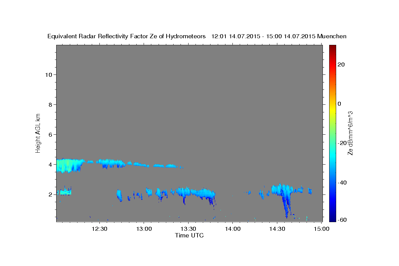Click the height tick label '10'
The image size is (399, 266).
pyautogui.click(x=49, y=75)
